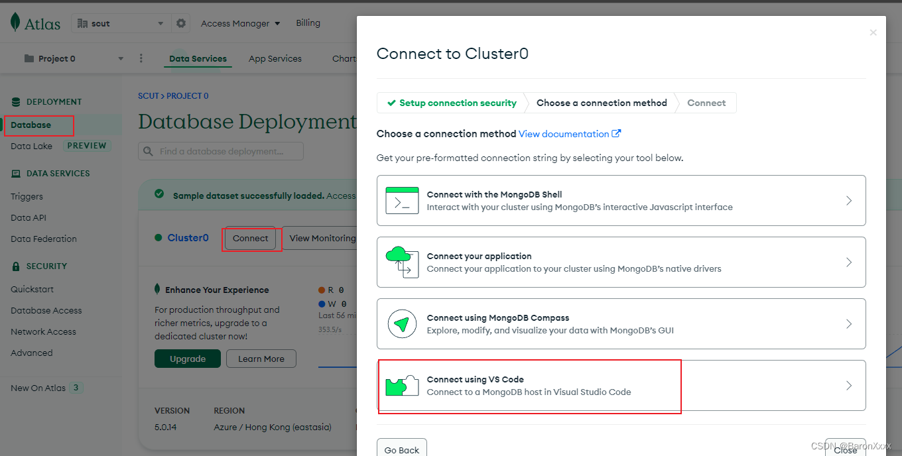Click the Cluster0 green status dot
Screen dimensions: 902x456
pyautogui.click(x=158, y=238)
